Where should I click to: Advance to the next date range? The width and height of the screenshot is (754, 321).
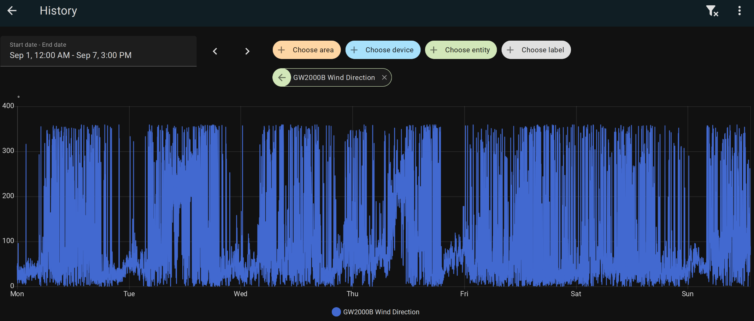coord(247,51)
